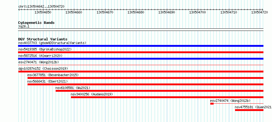Click the blue bar for nsv4037703

pyautogui.click(x=141, y=46)
